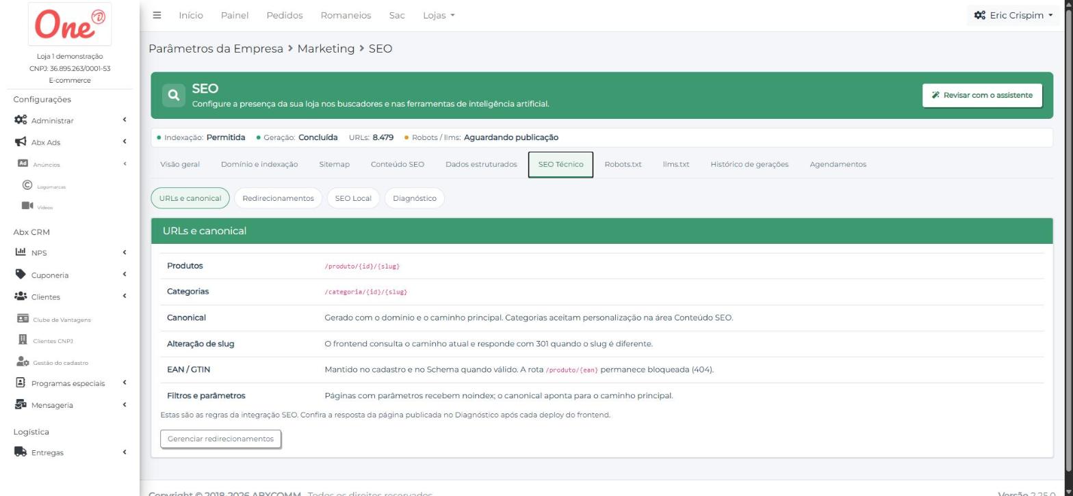1073x496 pixels.
Task: Click the Logomarcas copyright icon
Action: 27,185
